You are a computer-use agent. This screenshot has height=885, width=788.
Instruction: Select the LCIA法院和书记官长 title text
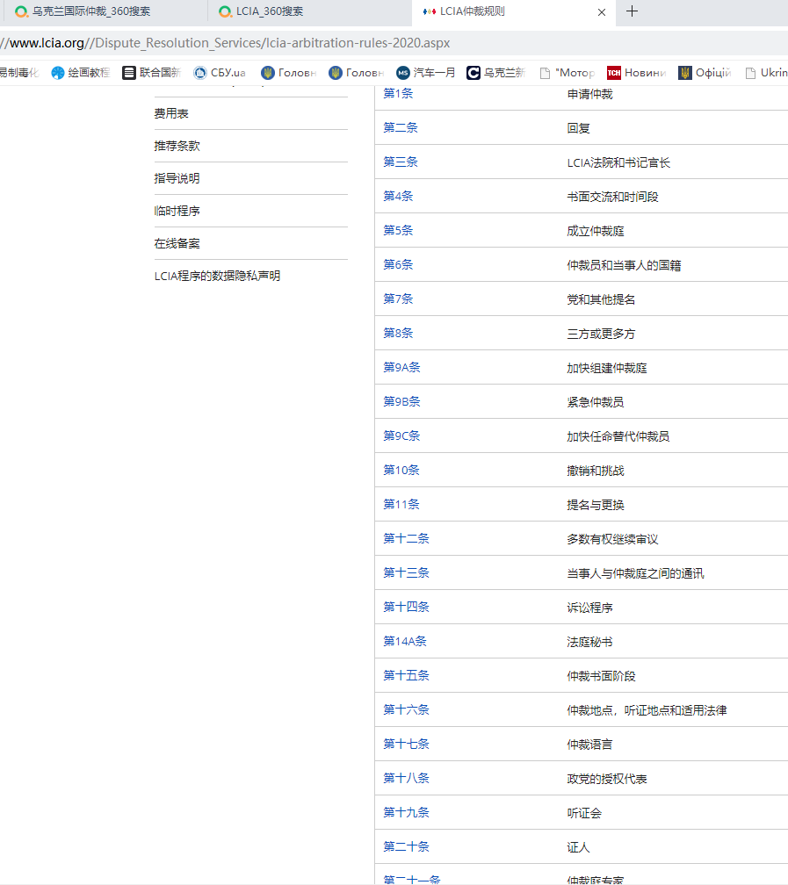click(618, 162)
